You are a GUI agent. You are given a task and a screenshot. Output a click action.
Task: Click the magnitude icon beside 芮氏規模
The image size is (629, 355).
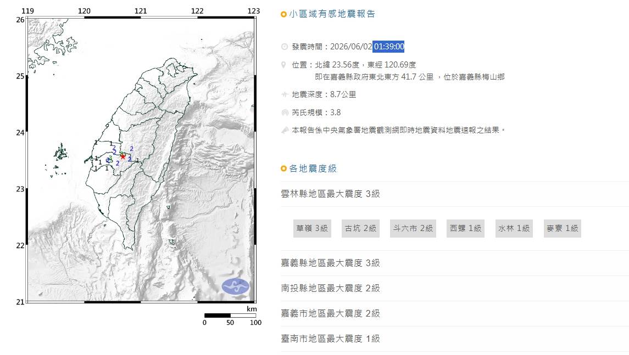pyautogui.click(x=285, y=112)
